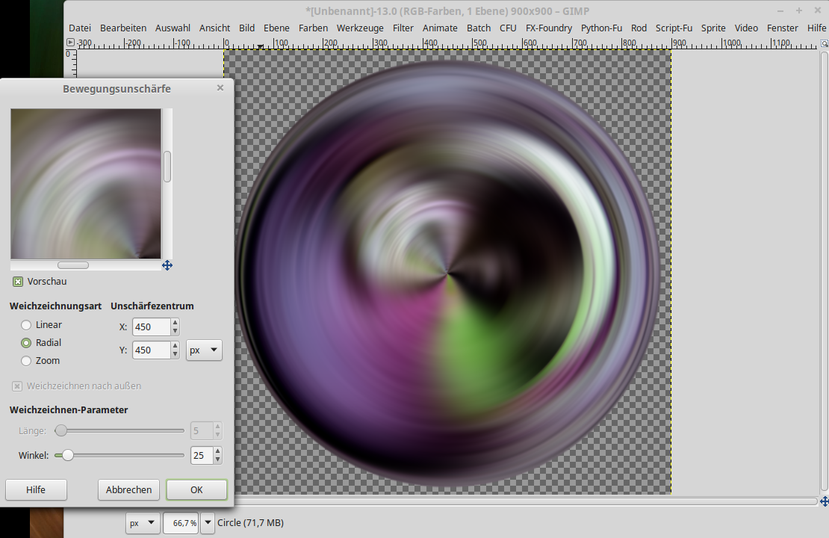Click the ruler corner menu arrow icon
This screenshot has width=829, height=538.
click(70, 43)
